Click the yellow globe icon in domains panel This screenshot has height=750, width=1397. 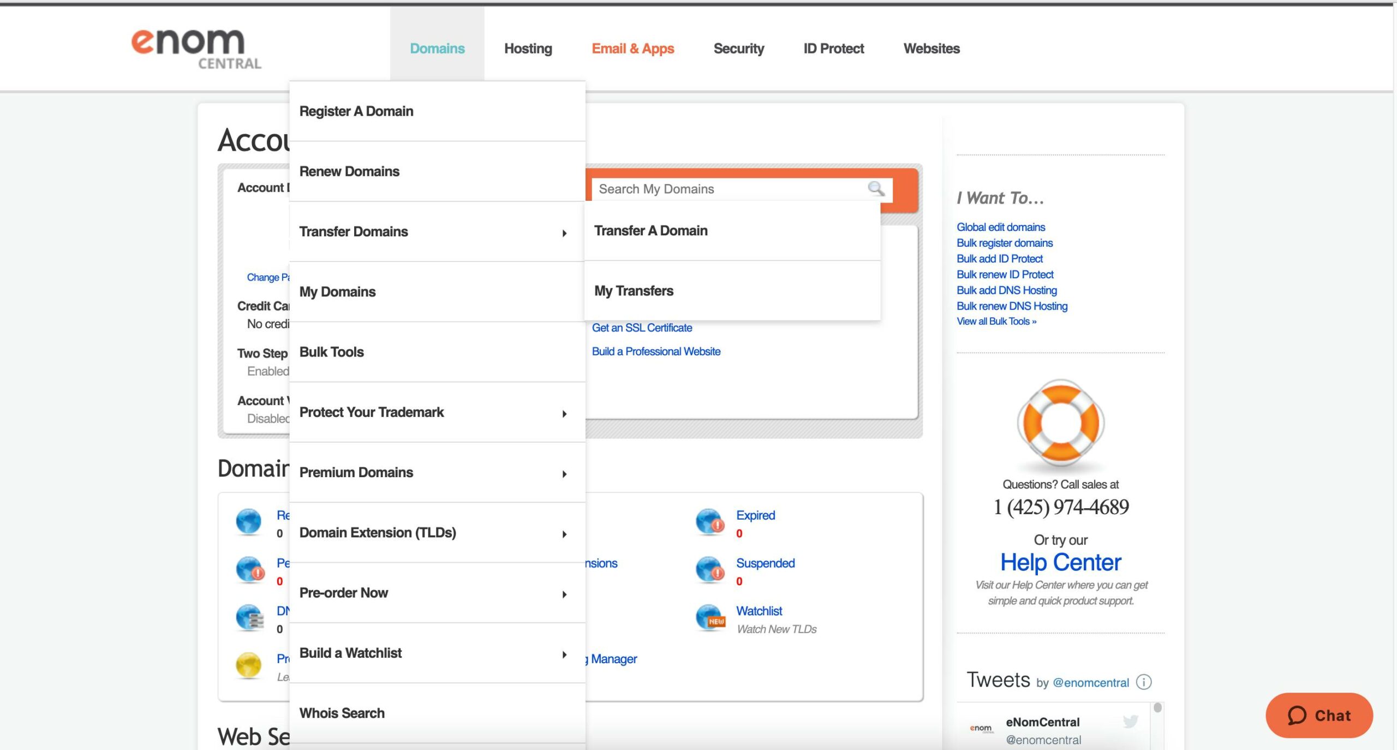pyautogui.click(x=248, y=665)
